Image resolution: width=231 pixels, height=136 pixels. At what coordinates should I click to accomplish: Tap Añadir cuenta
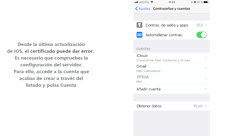148,89
